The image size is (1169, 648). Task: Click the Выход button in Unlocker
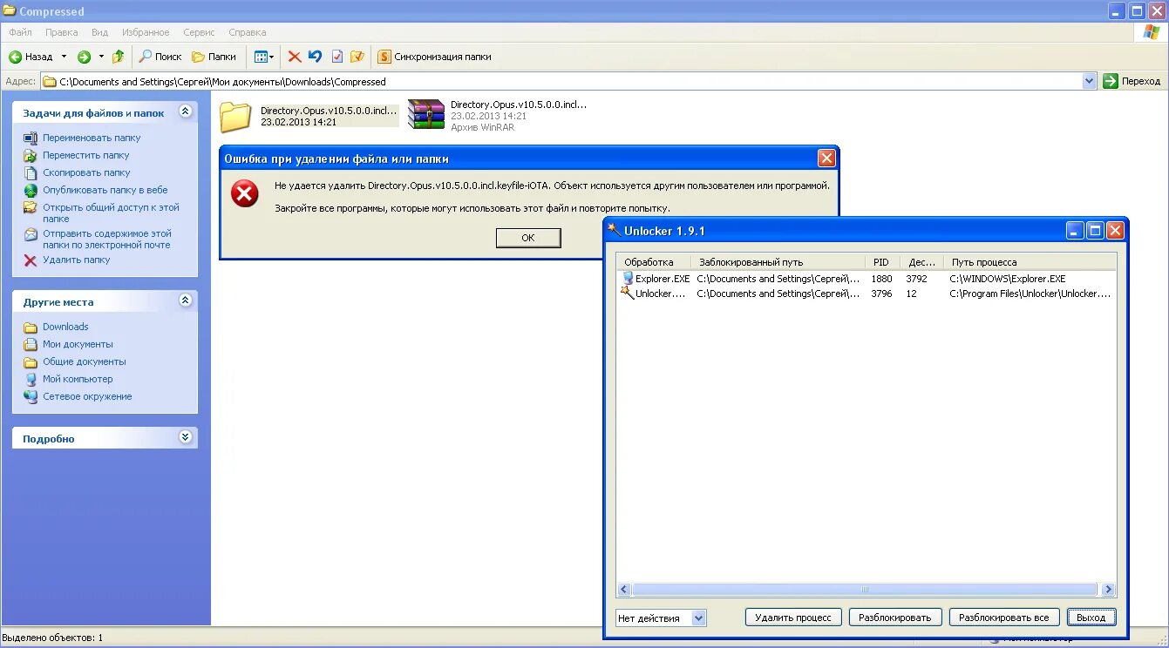coord(1091,618)
